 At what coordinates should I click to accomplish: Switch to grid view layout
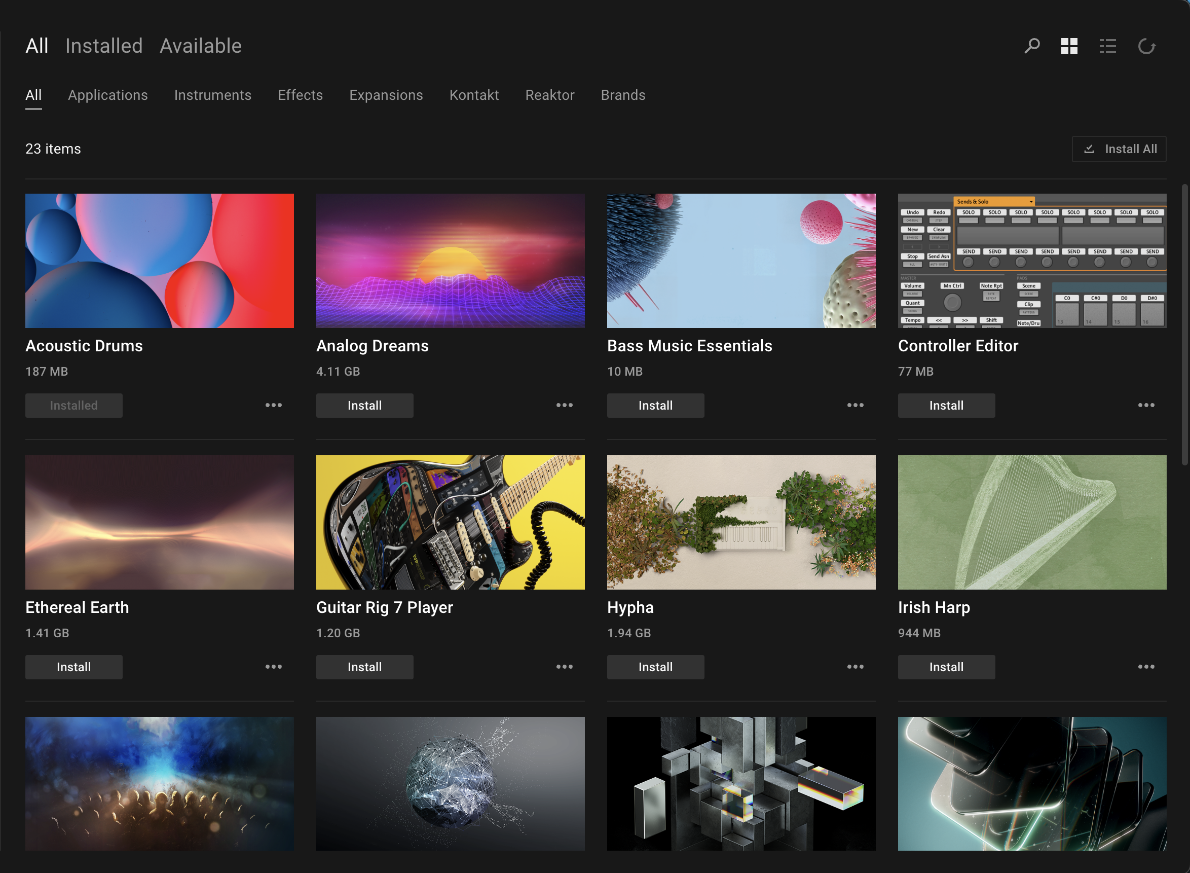[x=1069, y=46]
